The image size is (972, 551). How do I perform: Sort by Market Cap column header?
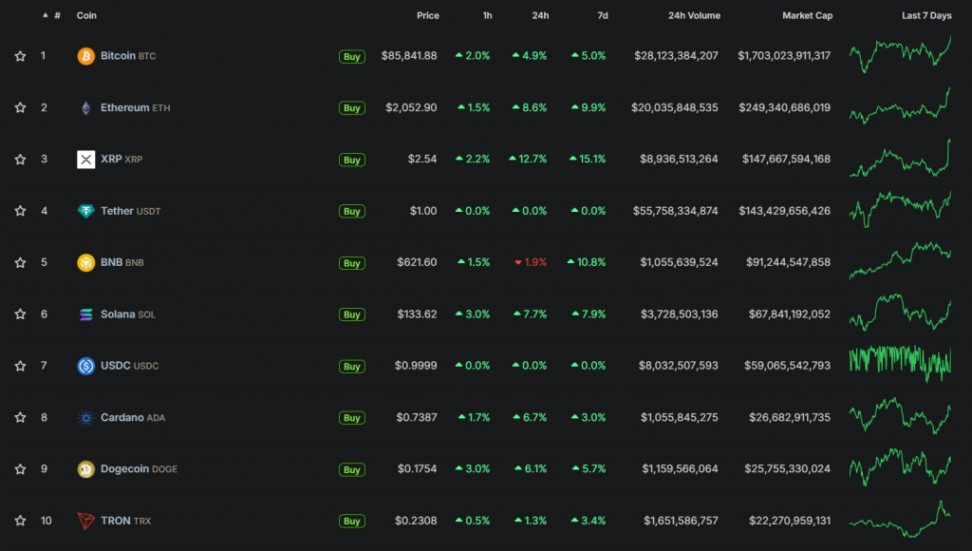click(807, 15)
